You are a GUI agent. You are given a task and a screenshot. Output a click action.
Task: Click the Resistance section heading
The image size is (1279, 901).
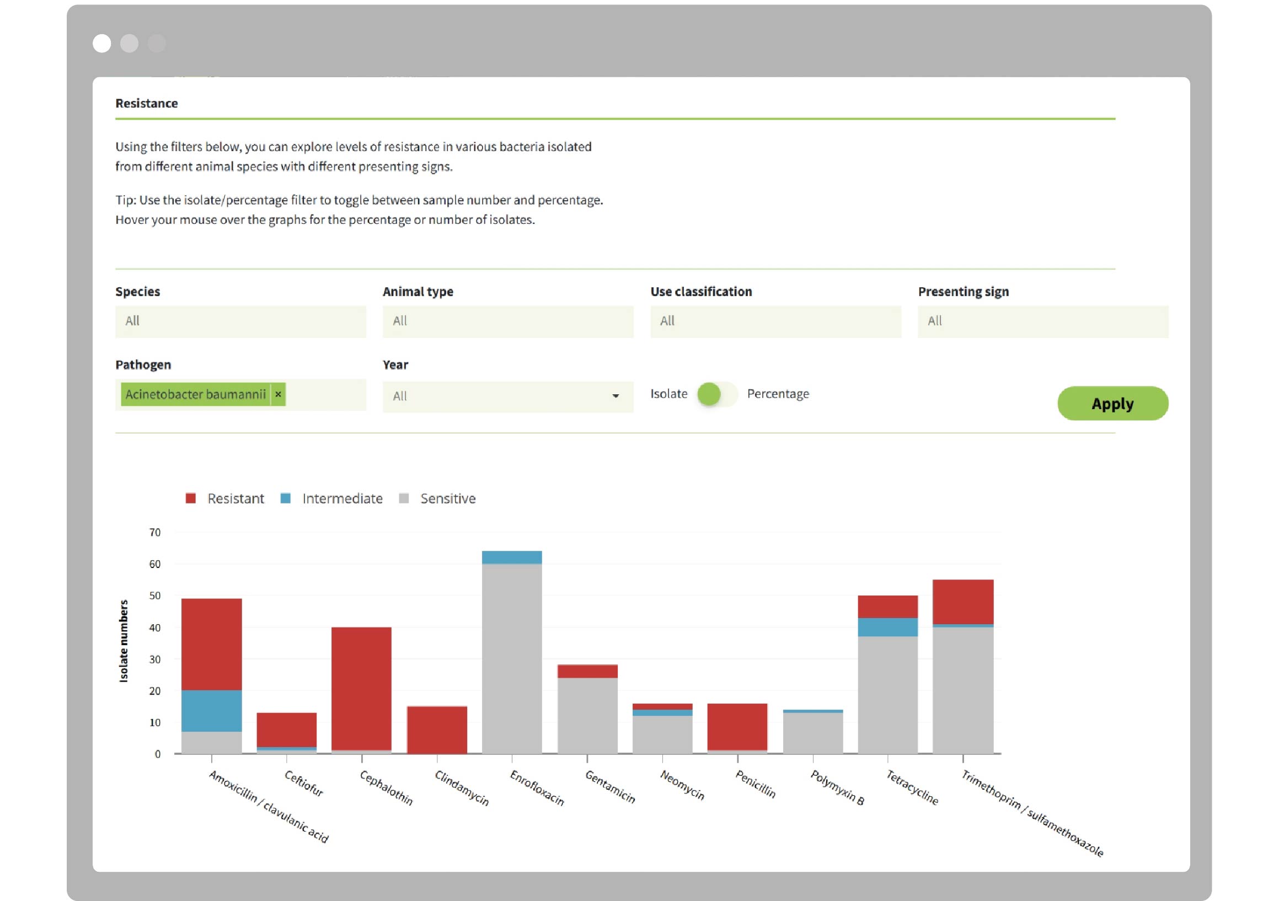click(x=147, y=104)
